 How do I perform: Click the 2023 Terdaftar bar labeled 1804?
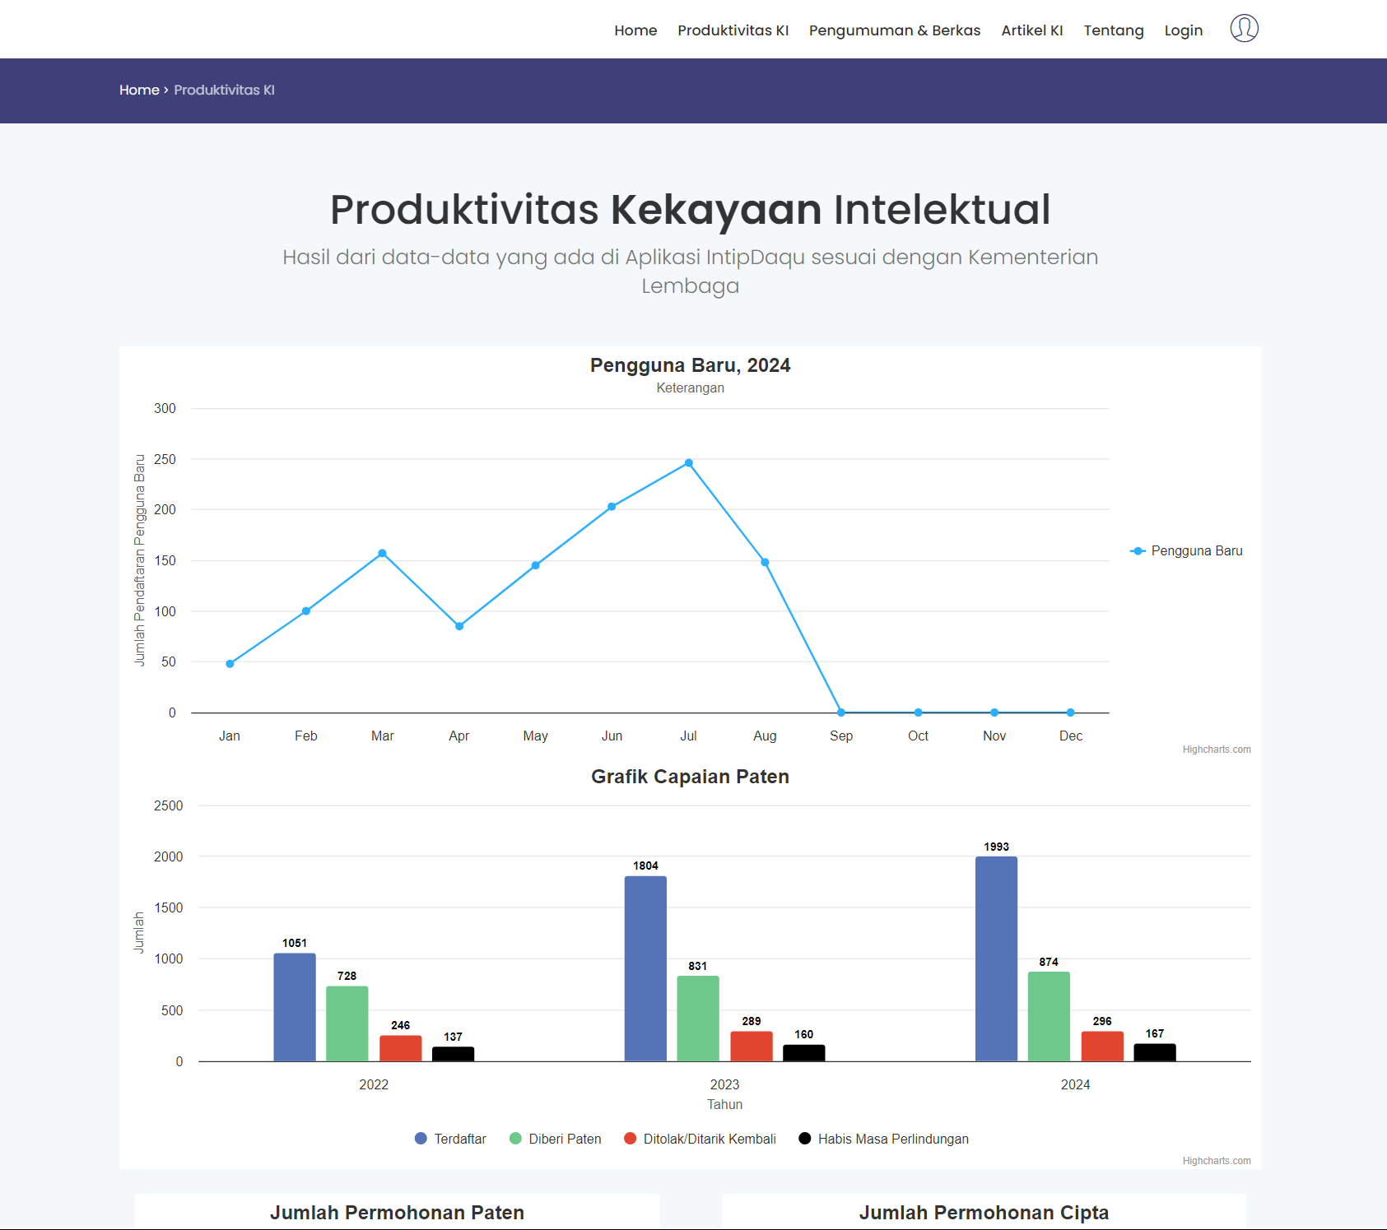[645, 968]
